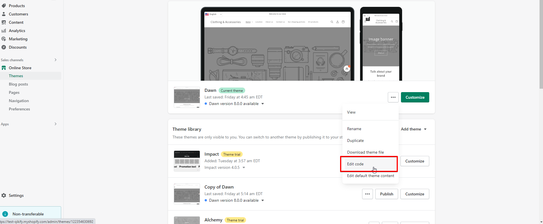Click the Impact Theme trial badge
This screenshot has height=224, width=543.
[232, 154]
